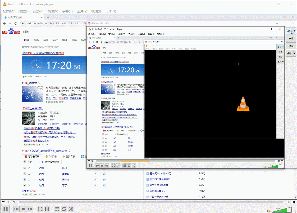The height and width of the screenshot is (213, 297).
Task: Select QQ音乐 source tab in music result
Action: click(x=51, y=157)
